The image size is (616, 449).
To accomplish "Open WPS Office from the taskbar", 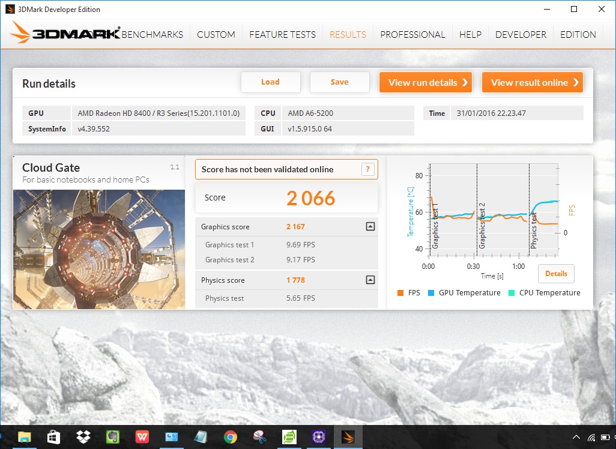I will pyautogui.click(x=142, y=437).
